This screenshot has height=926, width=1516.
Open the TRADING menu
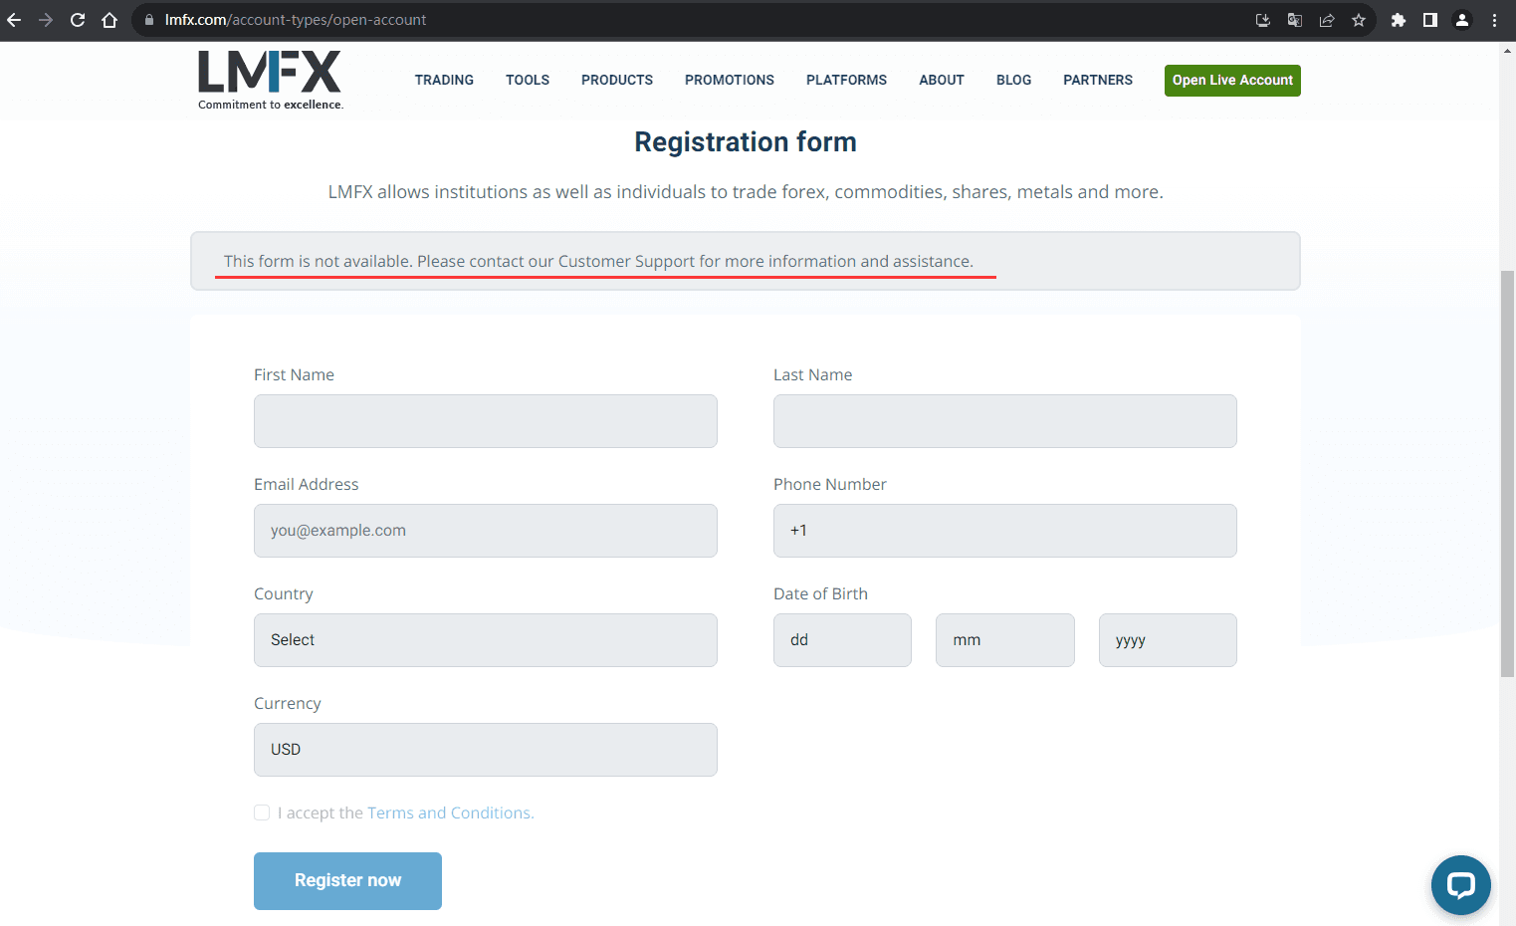(444, 80)
